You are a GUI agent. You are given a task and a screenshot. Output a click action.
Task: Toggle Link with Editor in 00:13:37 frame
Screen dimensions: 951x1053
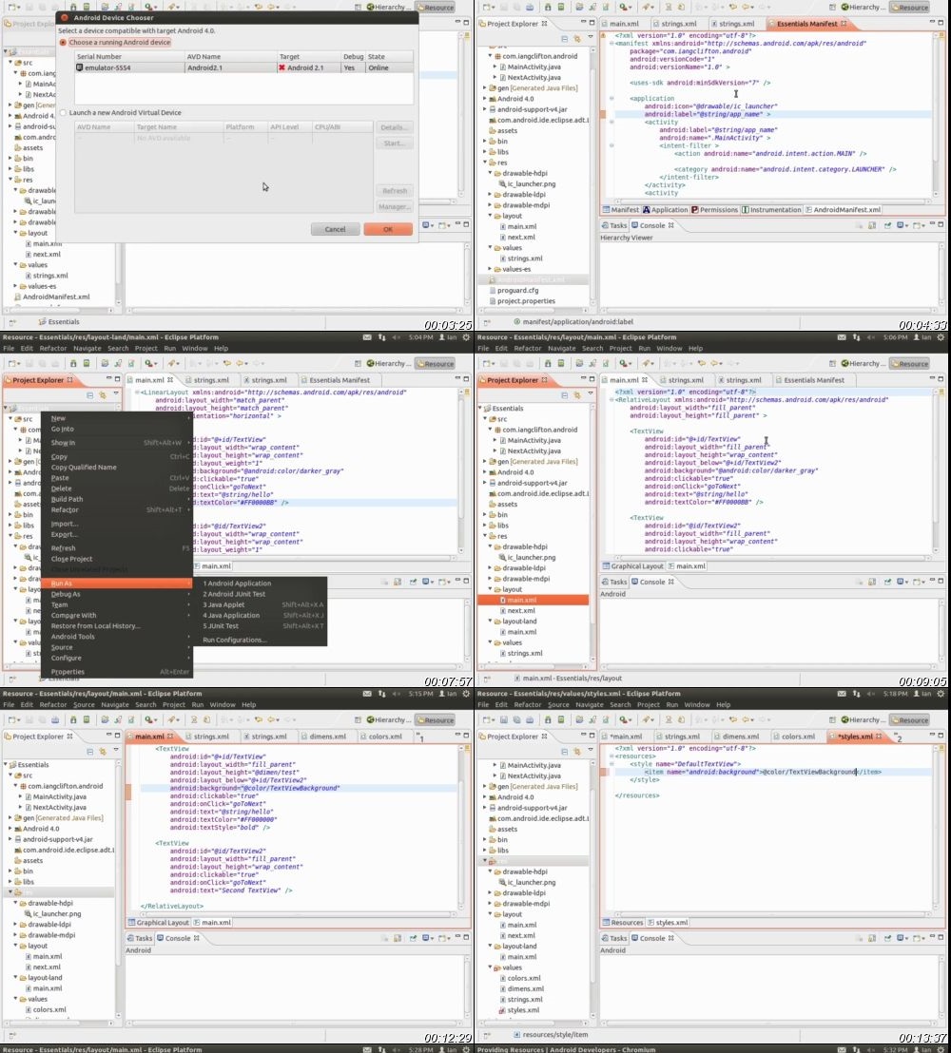point(576,752)
